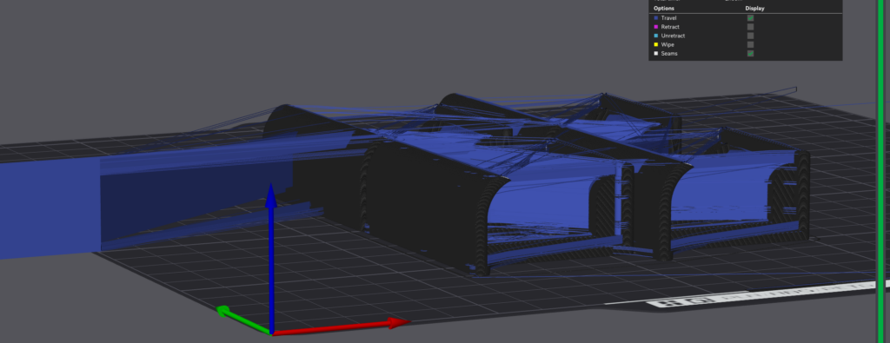Click the magenta Retract color swatch
The height and width of the screenshot is (343, 890).
pos(655,27)
